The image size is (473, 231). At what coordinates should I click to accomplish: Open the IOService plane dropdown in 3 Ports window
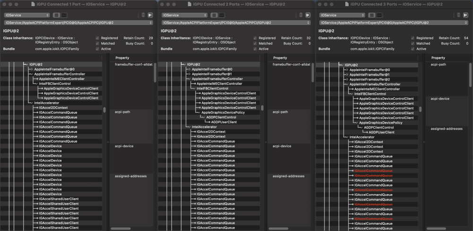pos(342,15)
